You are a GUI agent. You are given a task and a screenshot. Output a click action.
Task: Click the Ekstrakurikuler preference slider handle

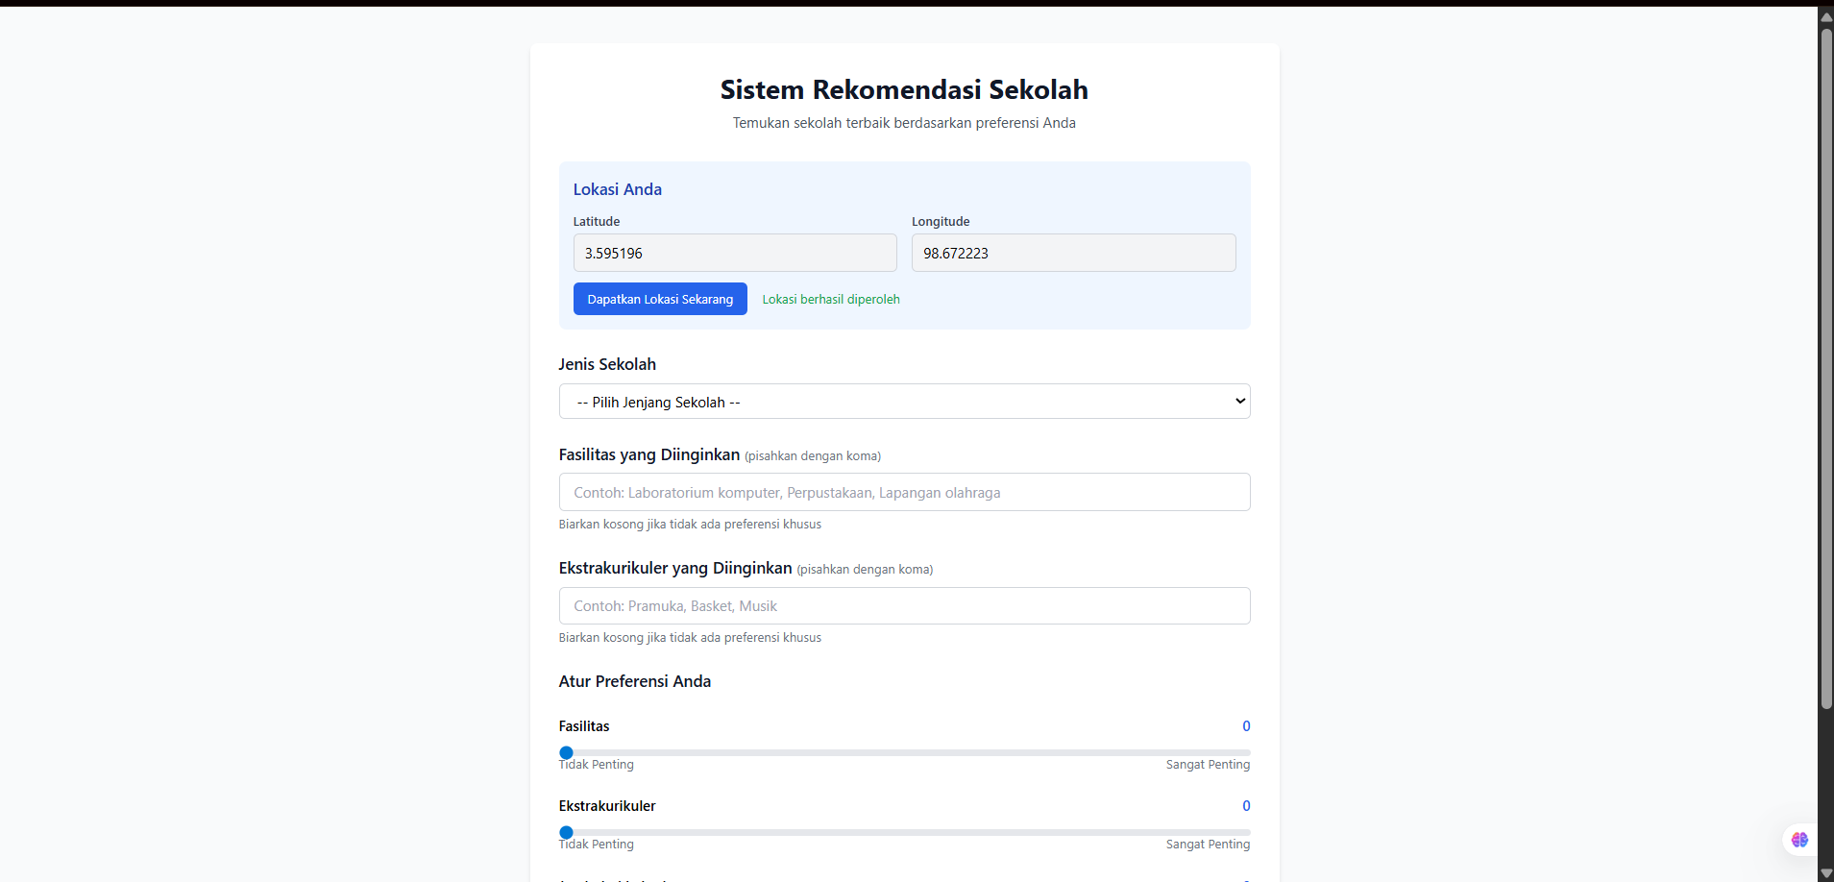(x=566, y=832)
